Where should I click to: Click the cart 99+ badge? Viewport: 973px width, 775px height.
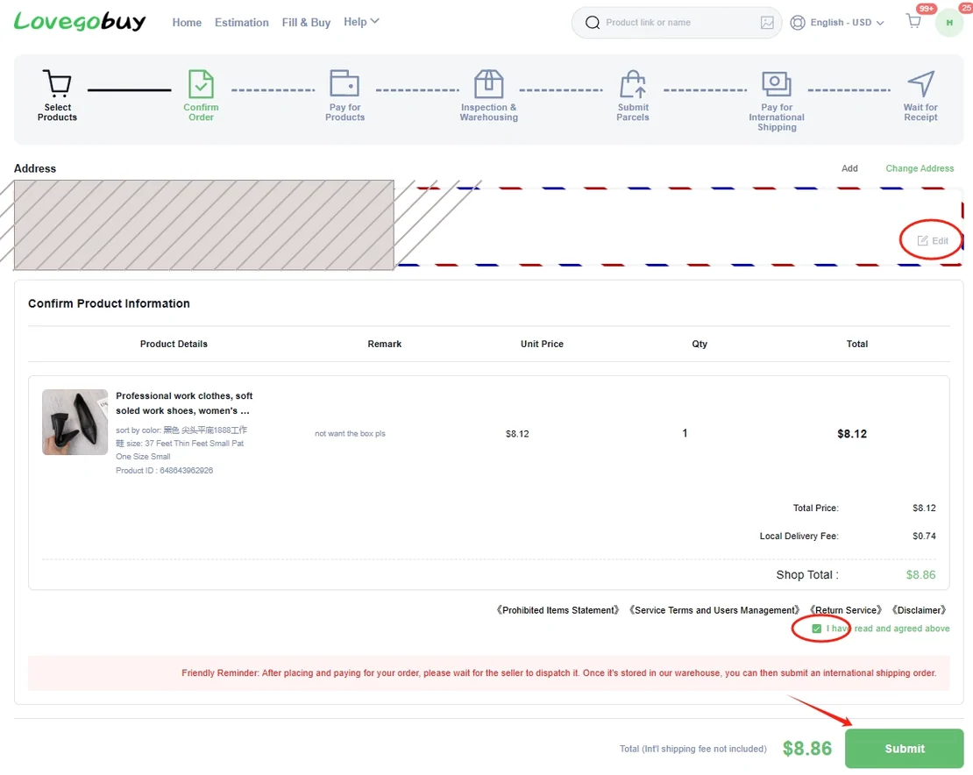coord(926,9)
